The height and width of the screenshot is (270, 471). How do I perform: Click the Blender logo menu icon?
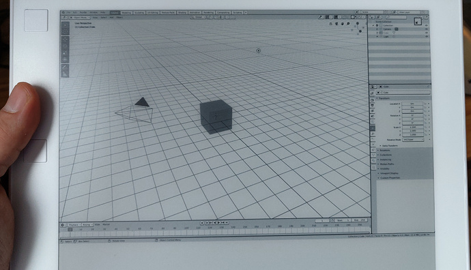tap(63, 12)
